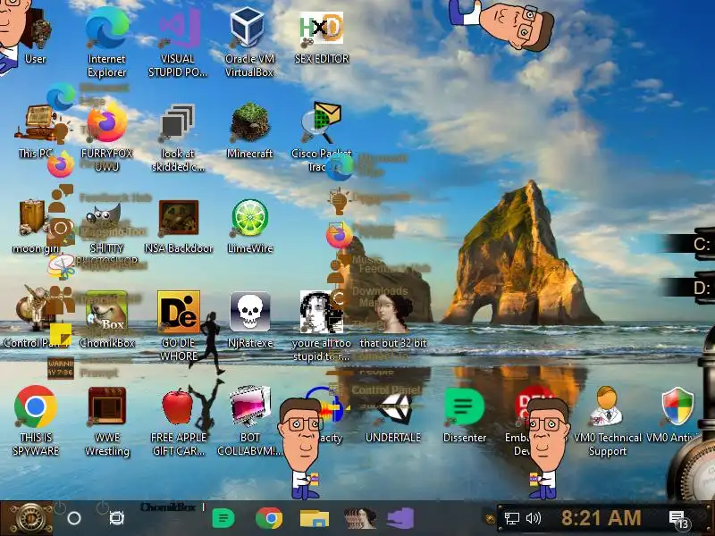Open Dissenter from the taskbar

[x=223, y=518]
